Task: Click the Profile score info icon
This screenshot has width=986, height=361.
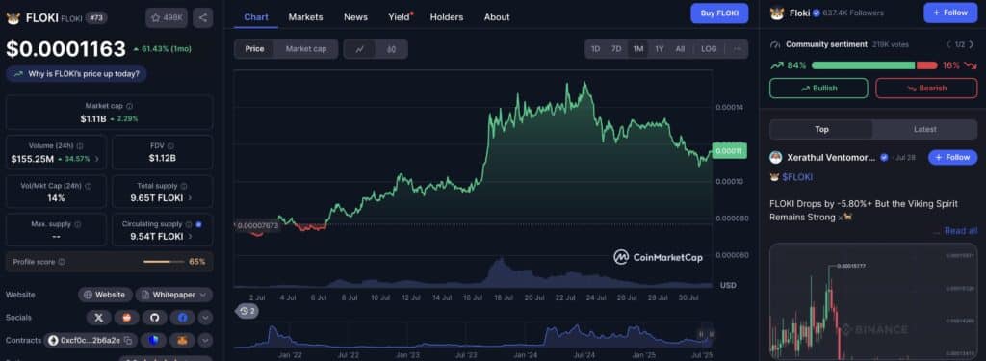Action: coord(62,262)
